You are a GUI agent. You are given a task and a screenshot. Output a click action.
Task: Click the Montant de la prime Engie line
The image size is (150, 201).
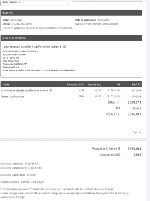[18, 175]
